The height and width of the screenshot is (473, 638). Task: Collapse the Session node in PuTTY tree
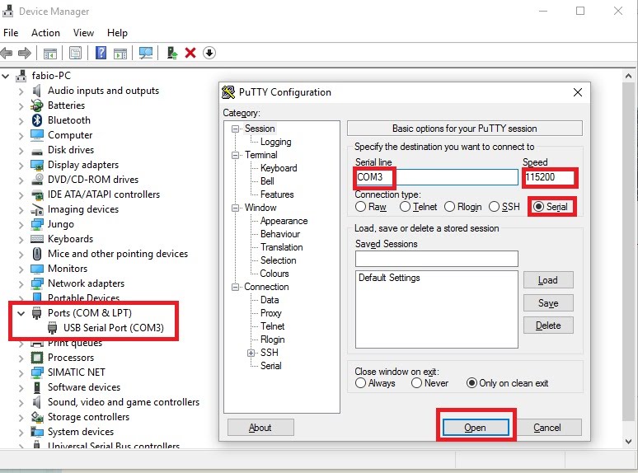coord(235,129)
